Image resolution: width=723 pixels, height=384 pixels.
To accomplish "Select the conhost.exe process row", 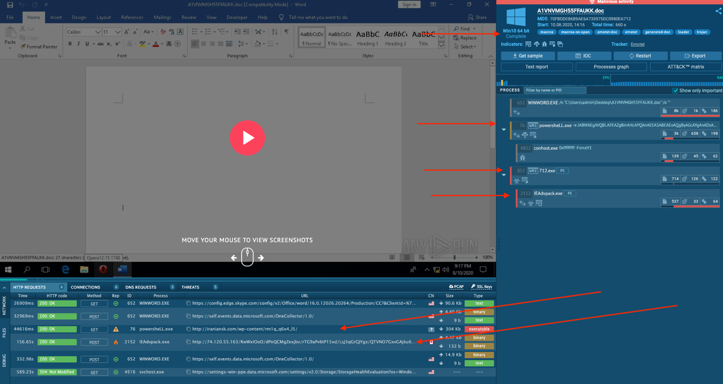I will (x=617, y=153).
